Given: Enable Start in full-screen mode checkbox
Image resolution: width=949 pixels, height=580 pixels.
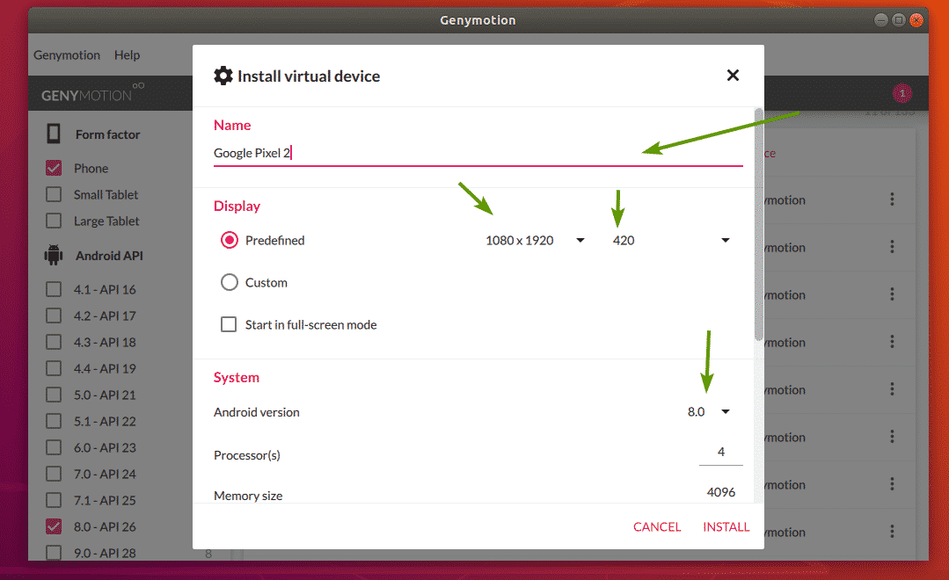Looking at the screenshot, I should pyautogui.click(x=229, y=324).
